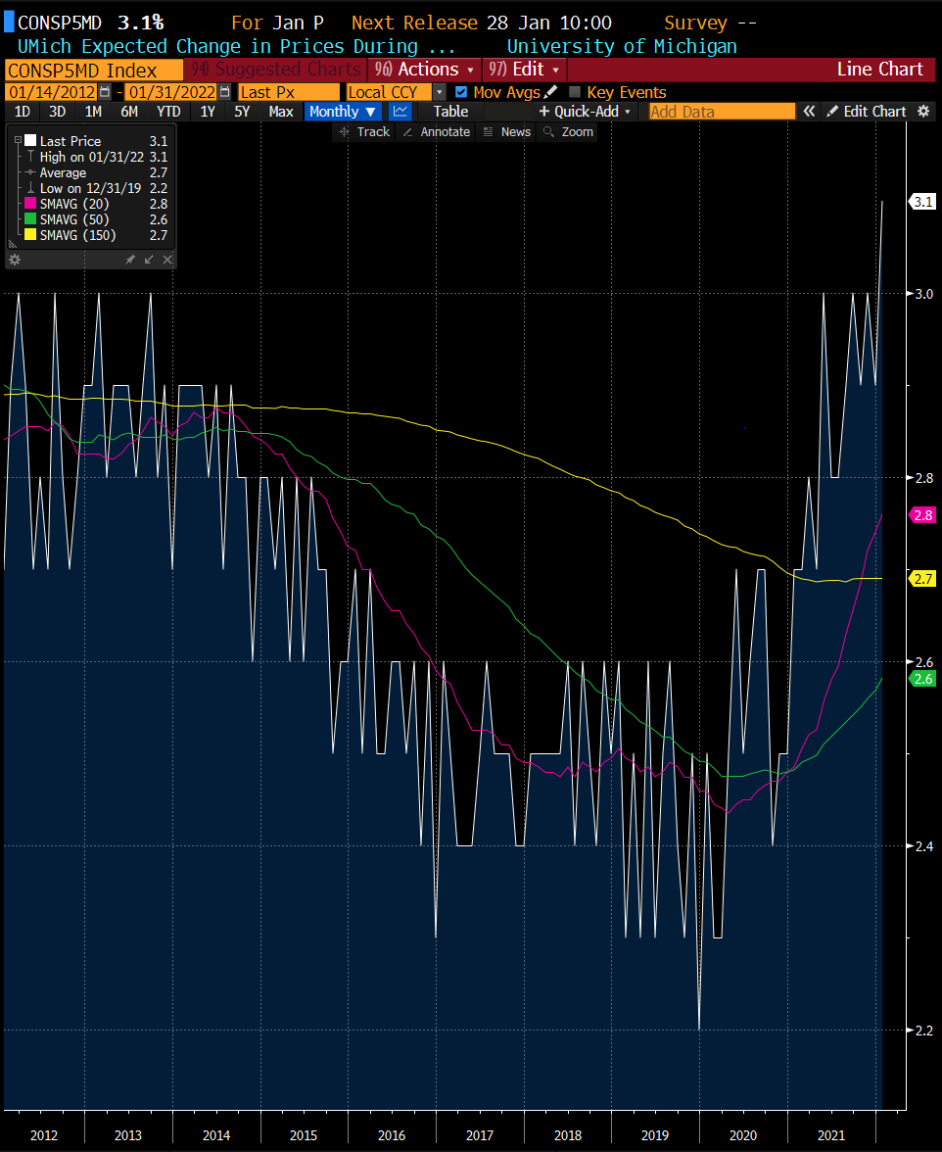Click the Add Data input field
The height and width of the screenshot is (1152, 942).
(x=723, y=112)
